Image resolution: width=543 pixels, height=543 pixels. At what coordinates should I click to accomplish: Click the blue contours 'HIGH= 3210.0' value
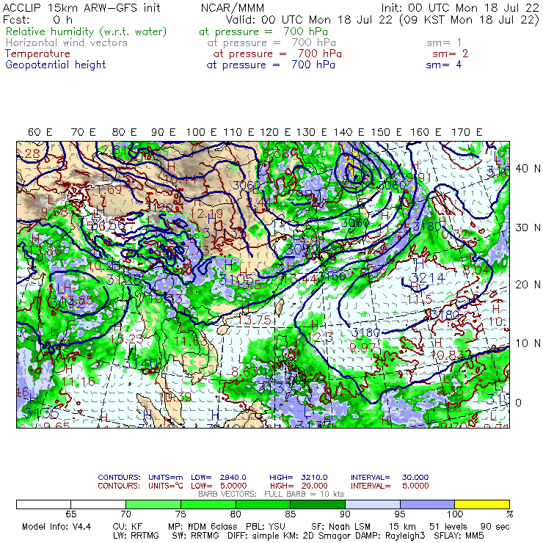299,477
